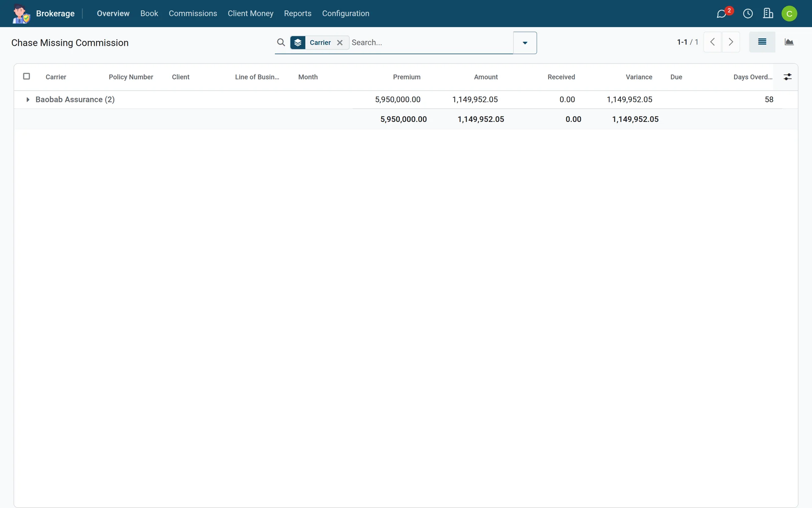Sort by the Policy Number column
Screen dimensions: 812x508
point(131,77)
